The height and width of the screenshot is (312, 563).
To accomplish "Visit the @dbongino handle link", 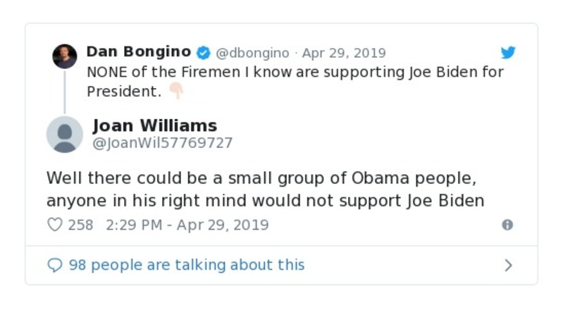I will point(252,54).
